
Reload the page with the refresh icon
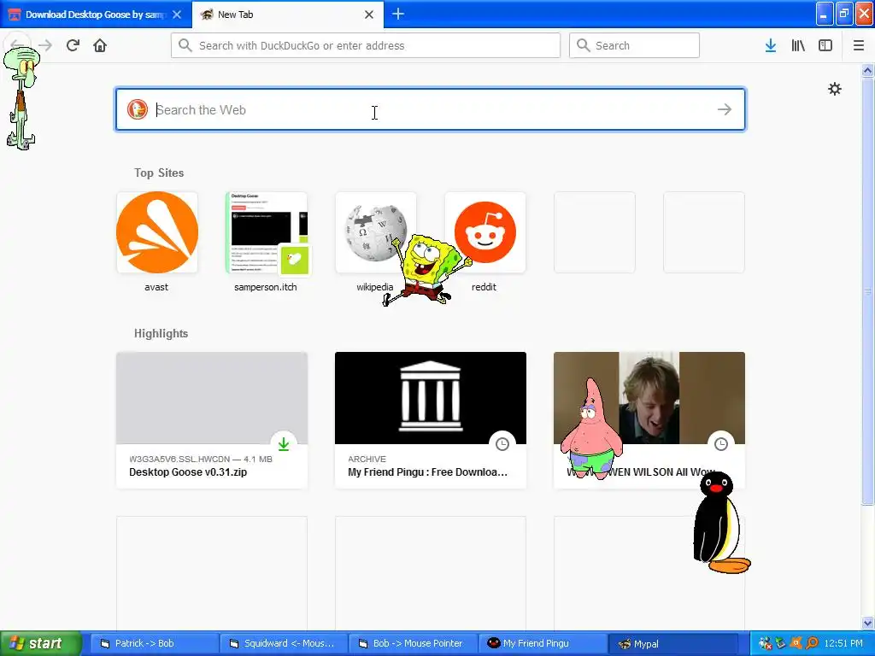tap(73, 45)
